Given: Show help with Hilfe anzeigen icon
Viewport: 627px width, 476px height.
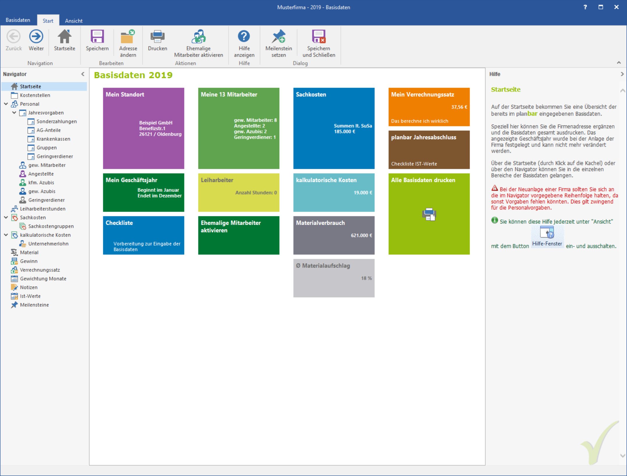Looking at the screenshot, I should pos(244,36).
